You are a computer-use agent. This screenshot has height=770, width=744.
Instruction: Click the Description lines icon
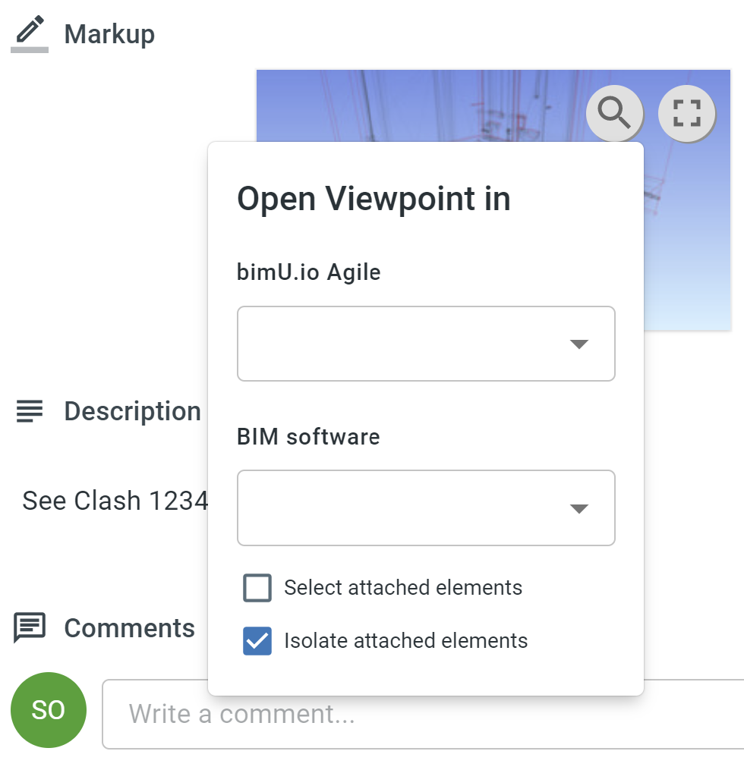point(30,411)
